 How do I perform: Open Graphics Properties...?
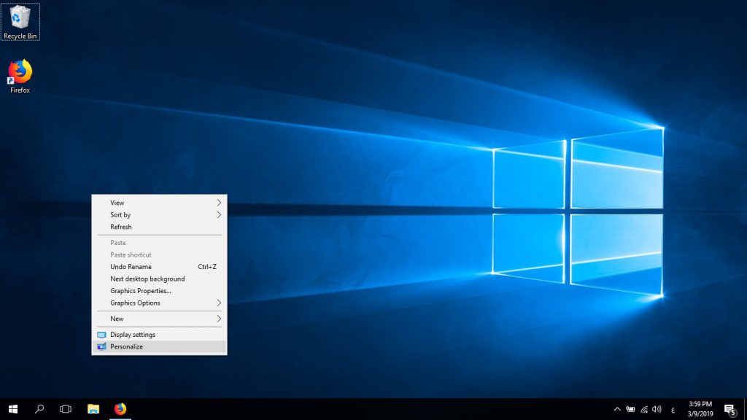(x=159, y=291)
